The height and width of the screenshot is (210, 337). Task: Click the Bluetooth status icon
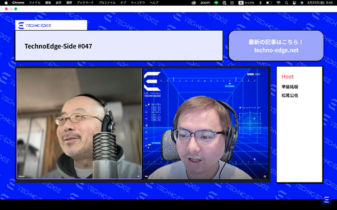click(260, 3)
